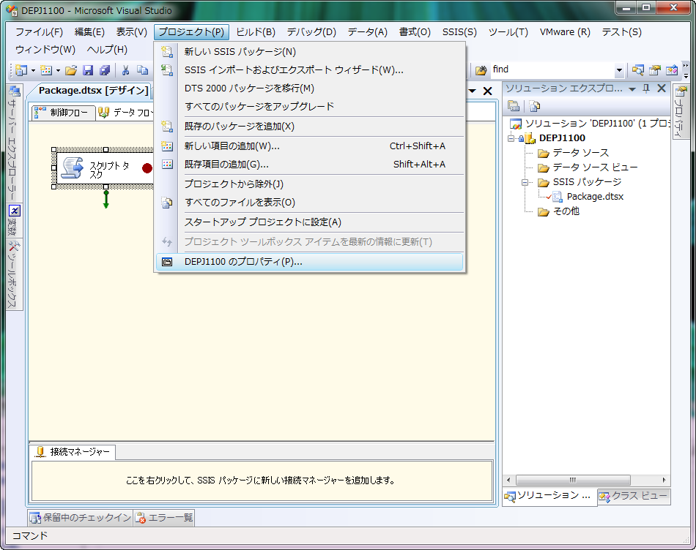Click the green precedence arrow below Script Task
This screenshot has width=696, height=550.
105,200
